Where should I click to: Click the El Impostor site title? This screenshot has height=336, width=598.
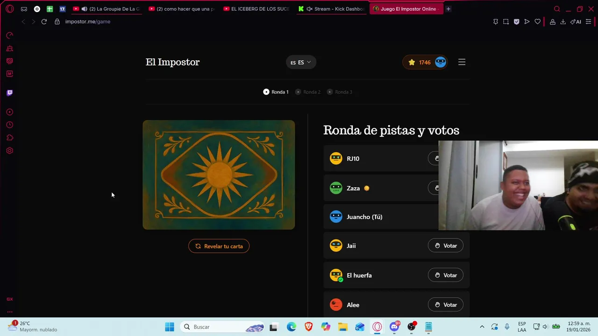pyautogui.click(x=172, y=62)
